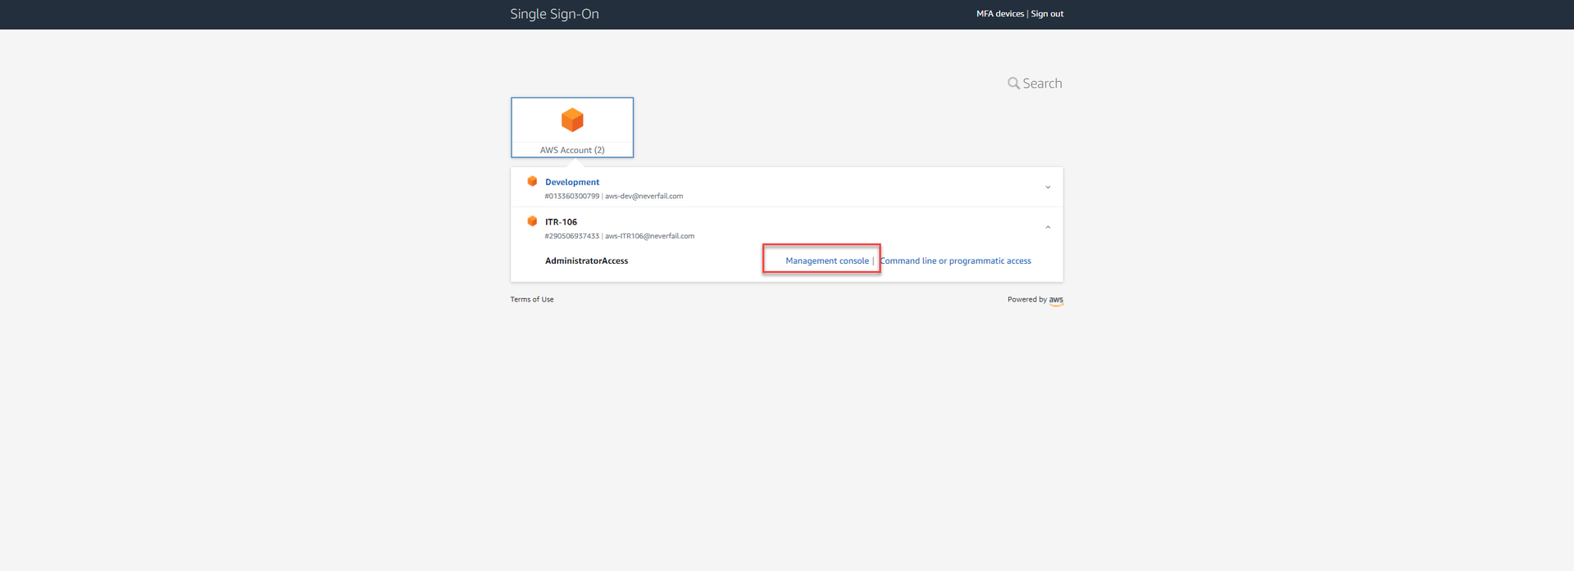This screenshot has height=571, width=1574.
Task: Expand the Development account row
Action: [x=1048, y=188]
